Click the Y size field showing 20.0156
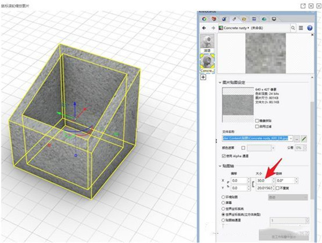The width and height of the screenshot is (322, 243). pyautogui.click(x=264, y=188)
